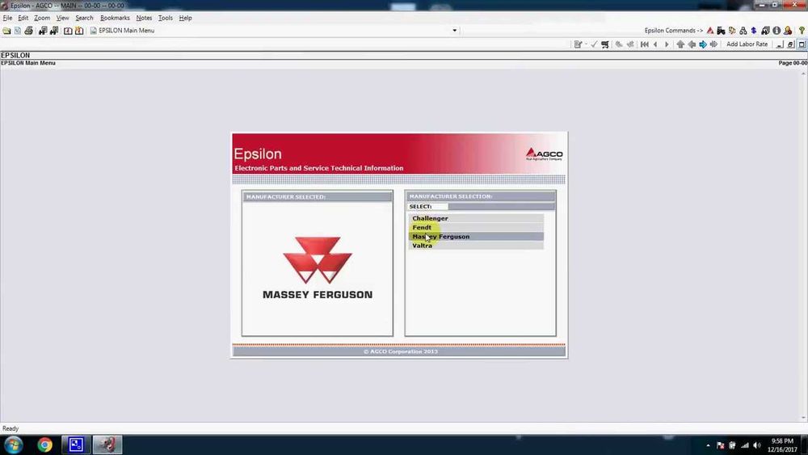Viewport: 808px width, 455px height.
Task: Click the vertical scrollbar up arrow
Action: (x=803, y=74)
